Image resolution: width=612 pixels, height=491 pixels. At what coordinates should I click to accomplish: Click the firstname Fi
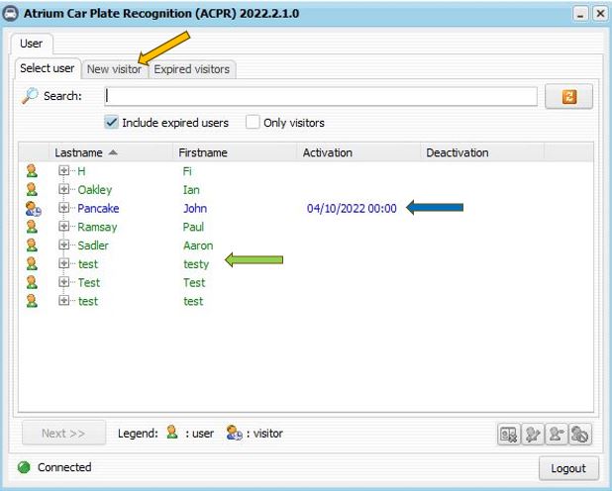[187, 171]
